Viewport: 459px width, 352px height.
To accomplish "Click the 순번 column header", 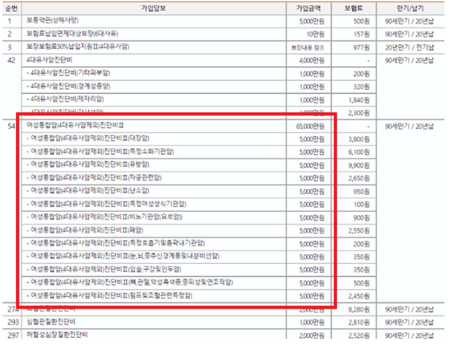I will tap(11, 8).
